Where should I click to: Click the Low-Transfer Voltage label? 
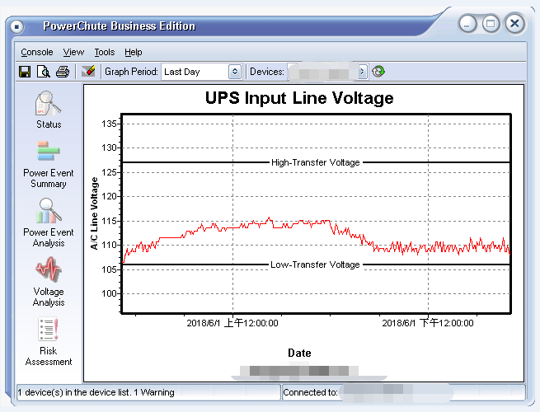(x=315, y=265)
